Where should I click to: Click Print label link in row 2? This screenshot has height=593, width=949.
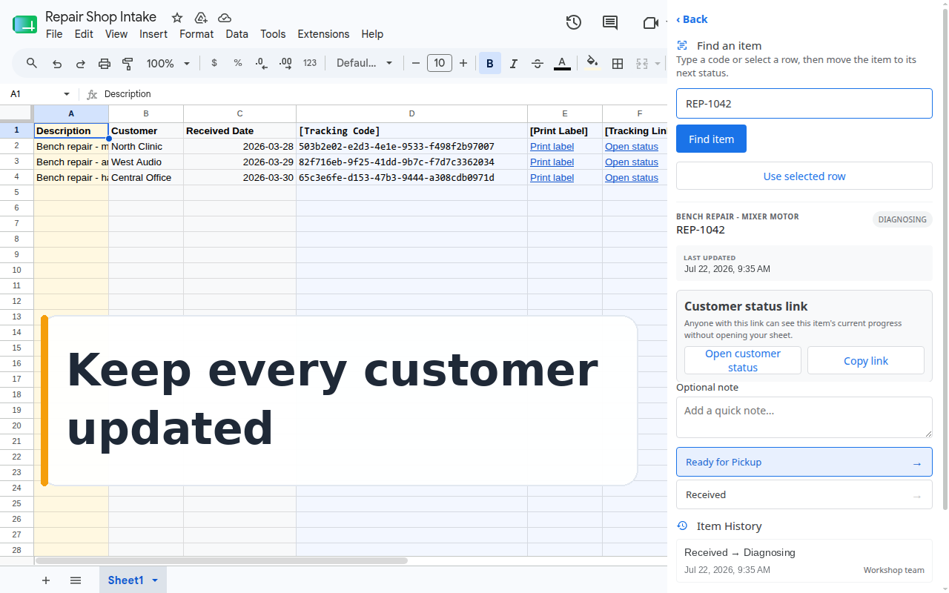(x=552, y=147)
